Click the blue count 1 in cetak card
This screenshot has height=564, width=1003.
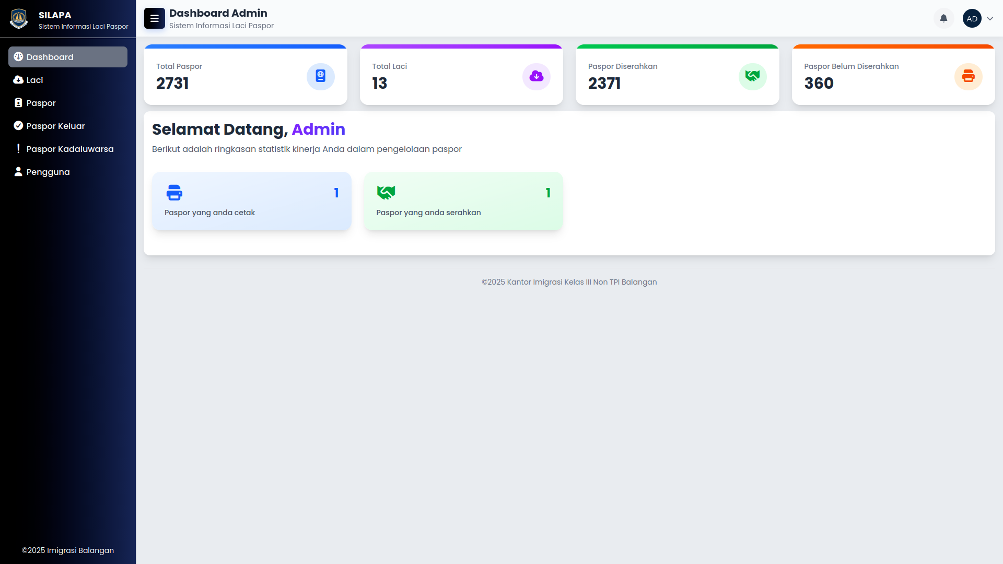point(336,193)
